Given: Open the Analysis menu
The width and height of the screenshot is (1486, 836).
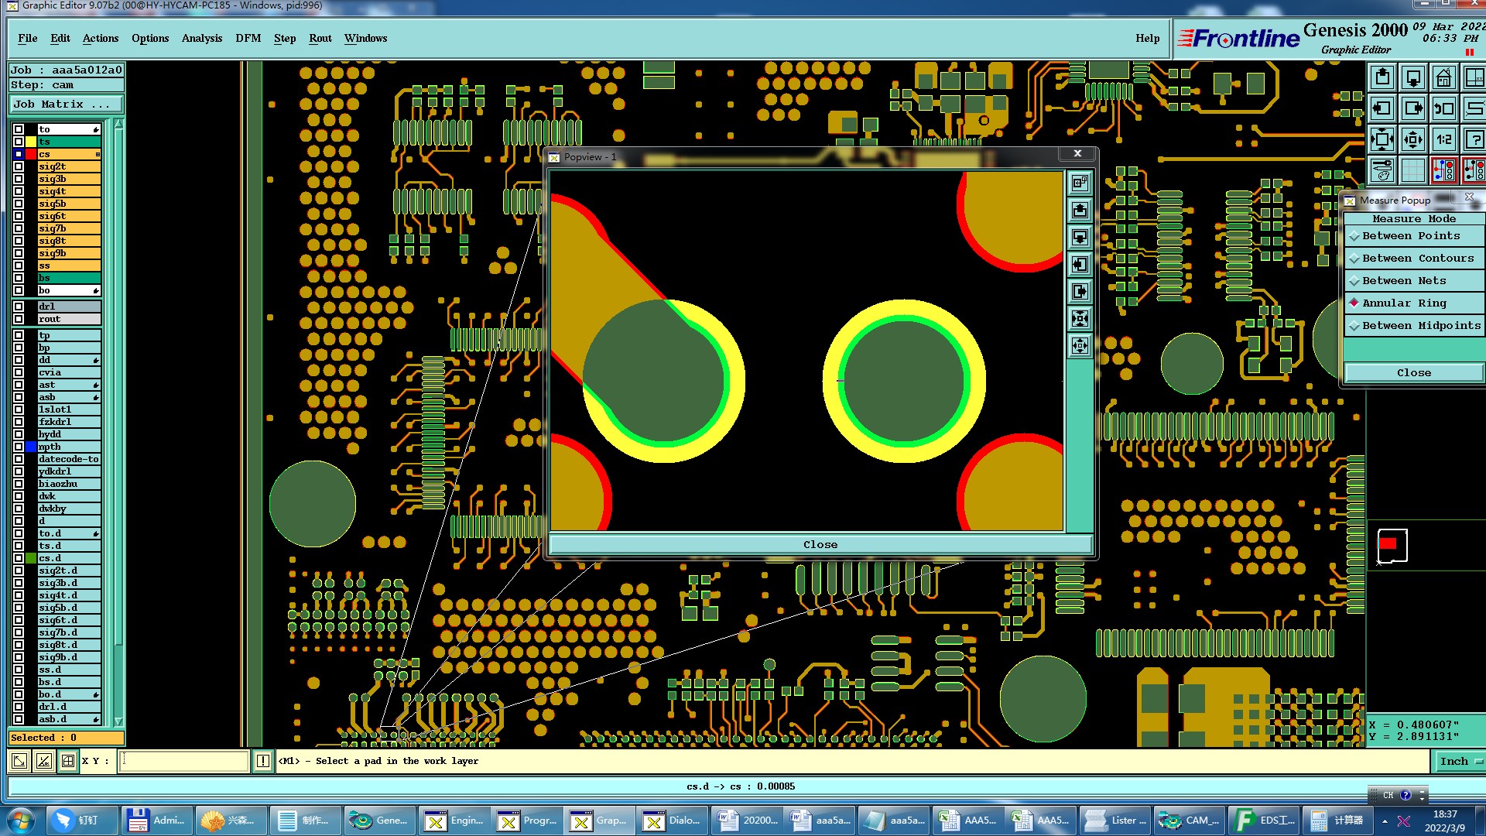Looking at the screenshot, I should [201, 38].
